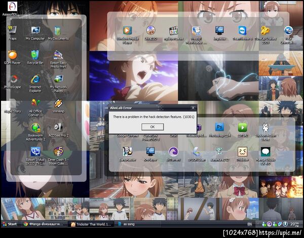304x238 pixels.
Task: Select the Fraps desktop icon
Action: pos(12,32)
